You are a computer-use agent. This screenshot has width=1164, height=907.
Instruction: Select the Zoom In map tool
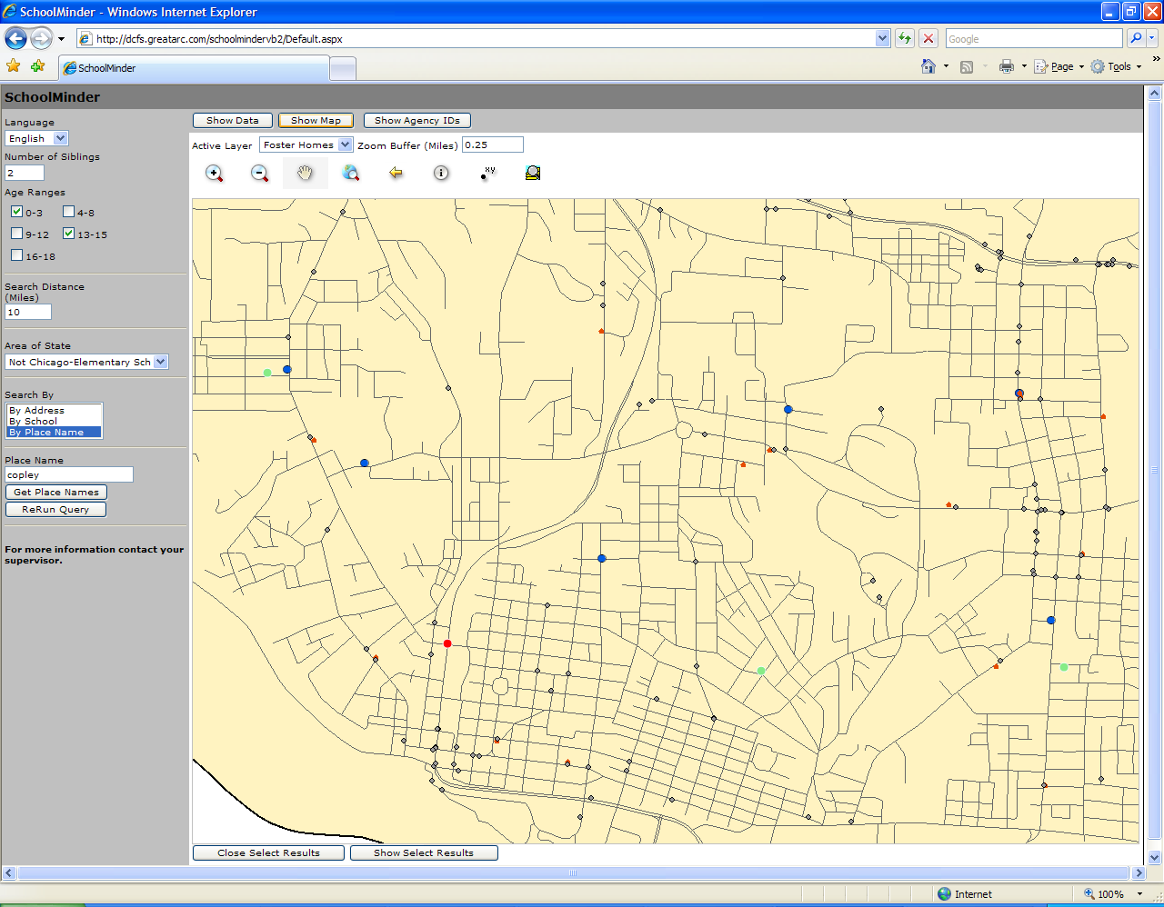point(215,174)
